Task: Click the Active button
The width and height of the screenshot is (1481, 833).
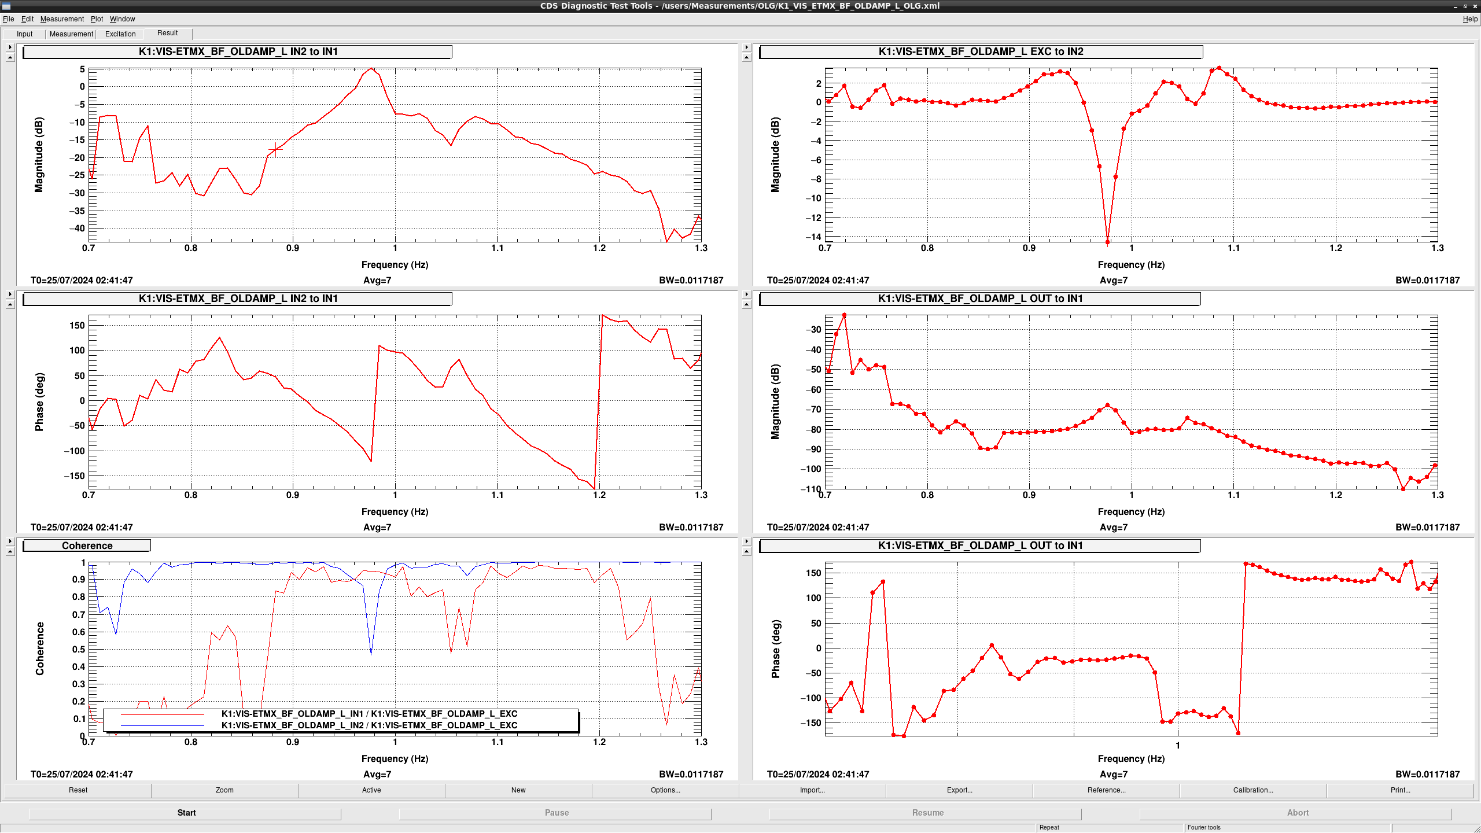Action: point(371,790)
